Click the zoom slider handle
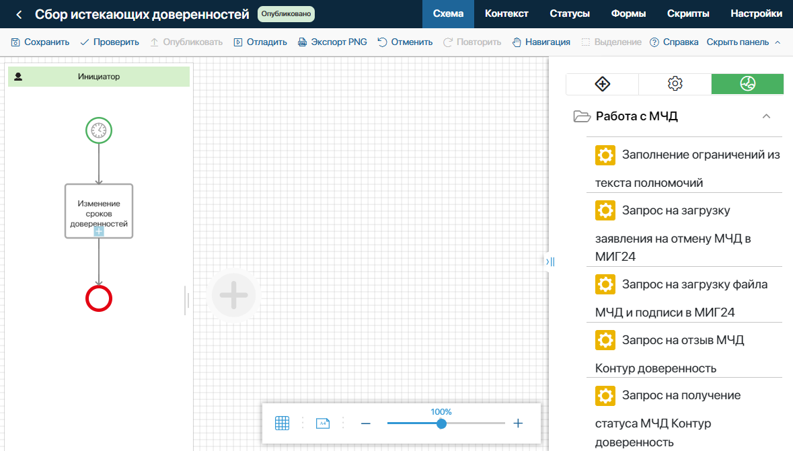Image resolution: width=793 pixels, height=451 pixels. tap(441, 423)
